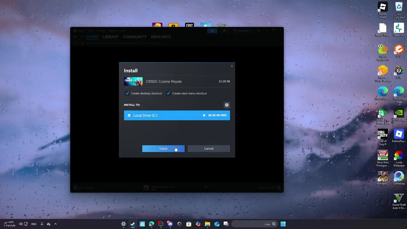
Task: Click the CRSED: Cuisine Royale game thumbnail
Action: coord(133,81)
